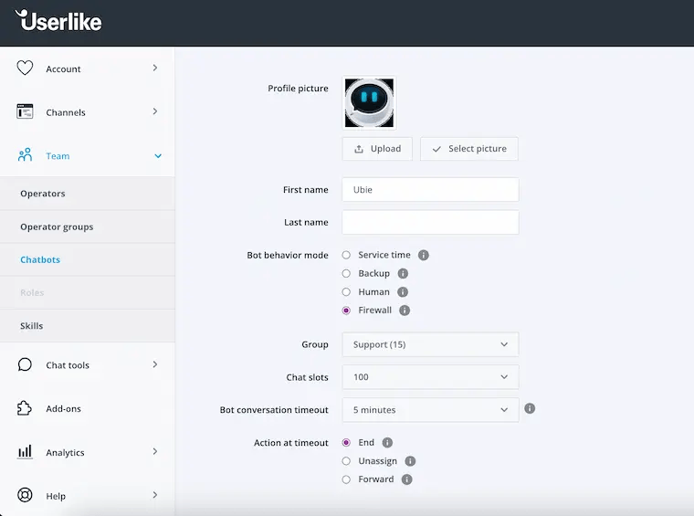The height and width of the screenshot is (516, 694).
Task: Click the Channels window icon
Action: click(x=26, y=112)
